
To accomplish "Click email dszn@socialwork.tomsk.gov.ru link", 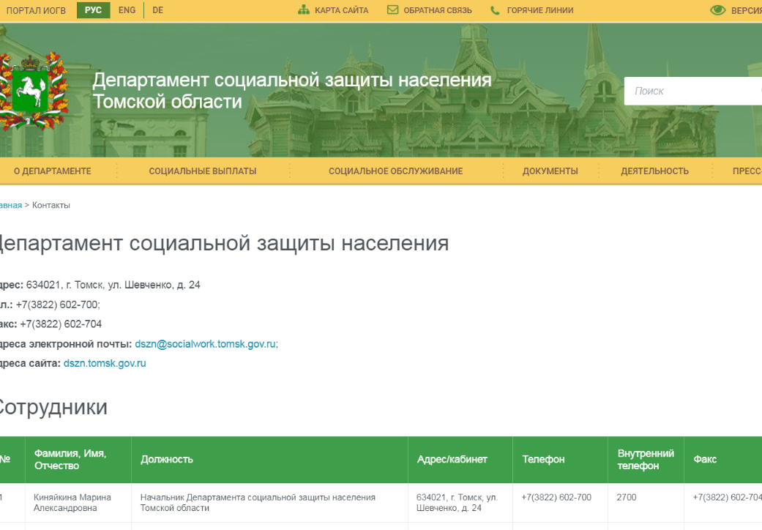I will 205,344.
